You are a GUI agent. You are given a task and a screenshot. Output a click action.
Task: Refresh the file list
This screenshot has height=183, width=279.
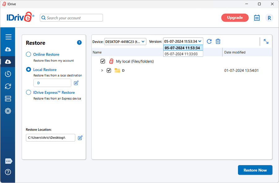(x=209, y=41)
